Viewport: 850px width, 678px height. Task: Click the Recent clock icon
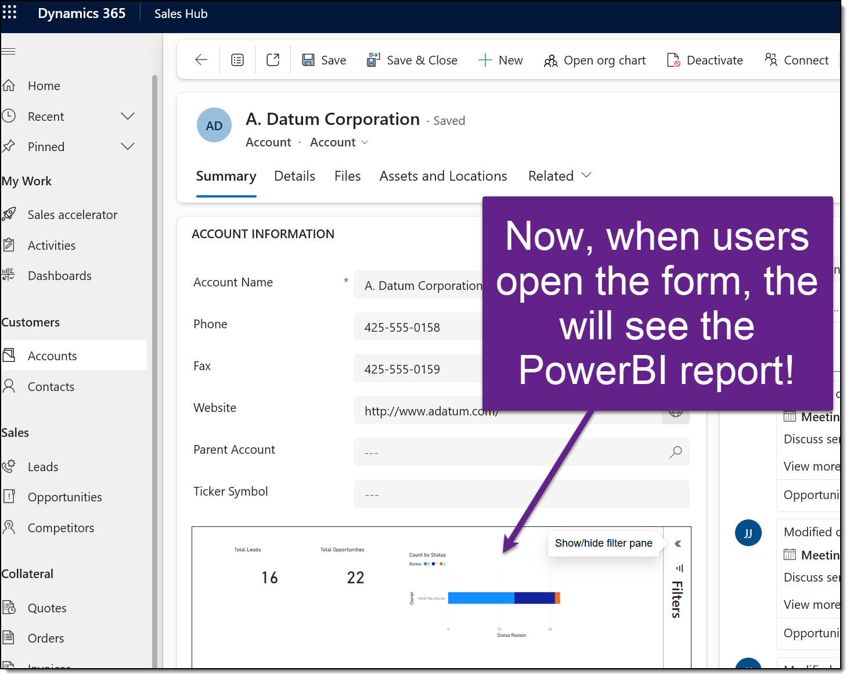(9, 116)
